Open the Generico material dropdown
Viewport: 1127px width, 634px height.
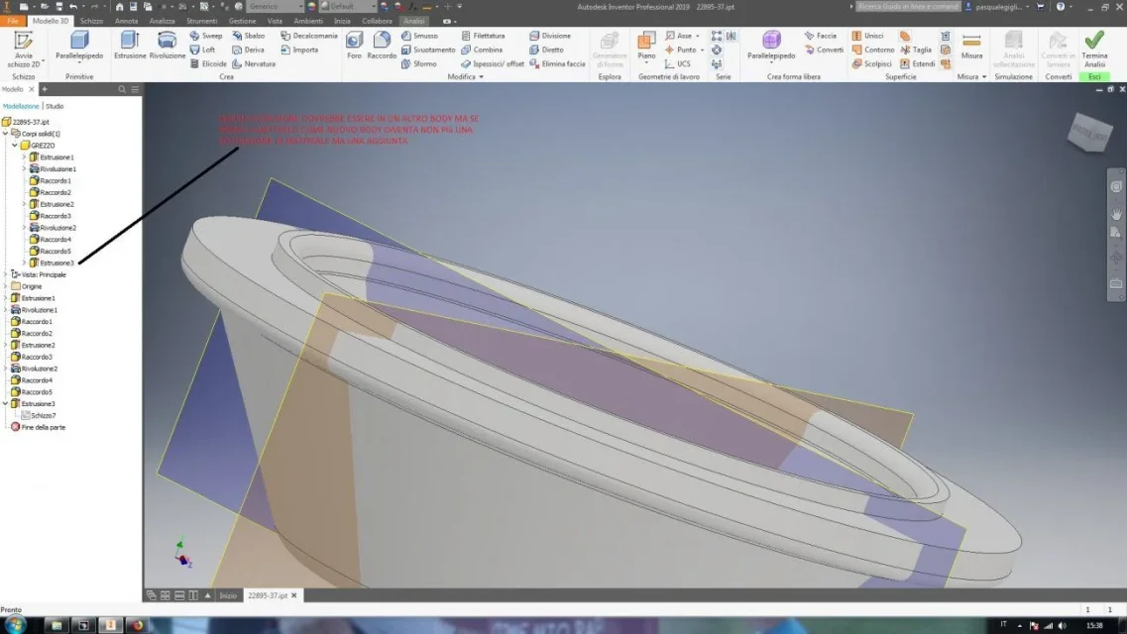pos(276,7)
